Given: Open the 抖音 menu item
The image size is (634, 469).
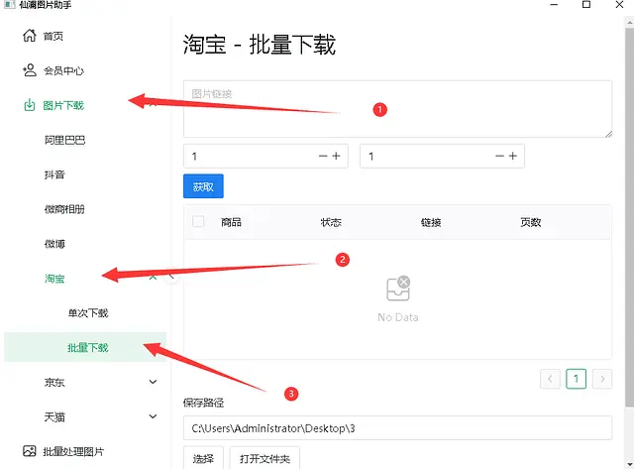Looking at the screenshot, I should (x=54, y=175).
